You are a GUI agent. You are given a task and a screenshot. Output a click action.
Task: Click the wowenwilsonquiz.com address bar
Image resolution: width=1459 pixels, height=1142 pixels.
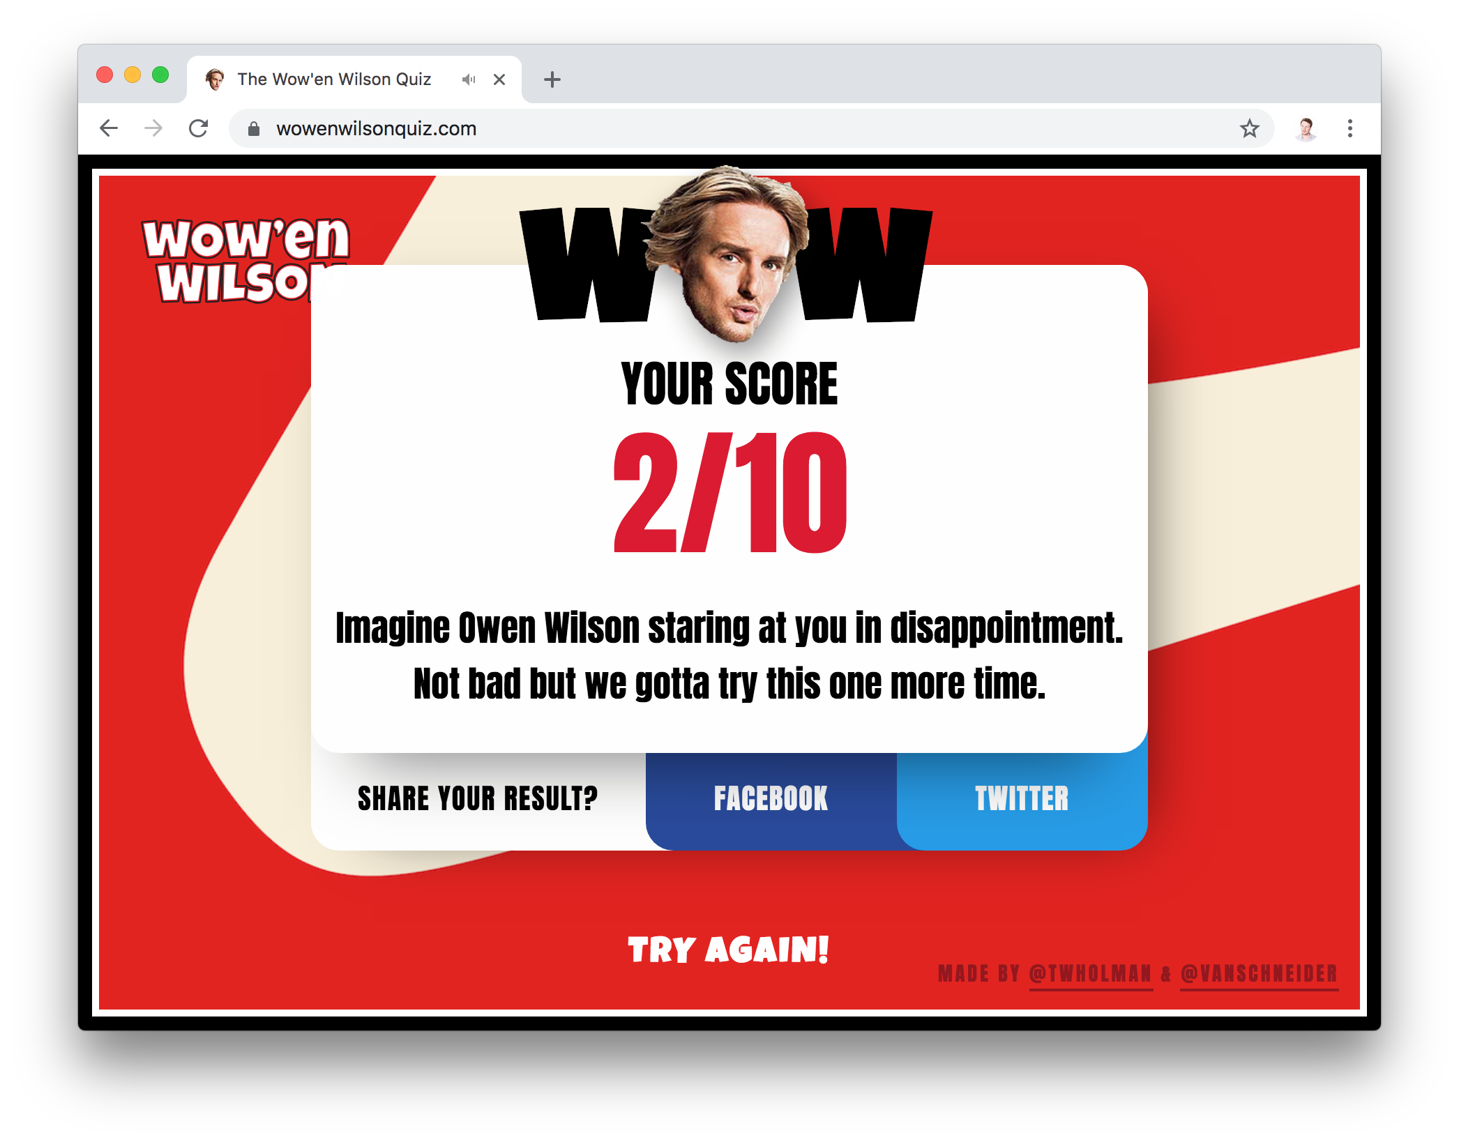tap(752, 128)
